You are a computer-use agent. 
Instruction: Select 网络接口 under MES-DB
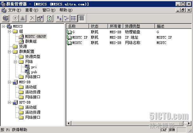(33, 97)
